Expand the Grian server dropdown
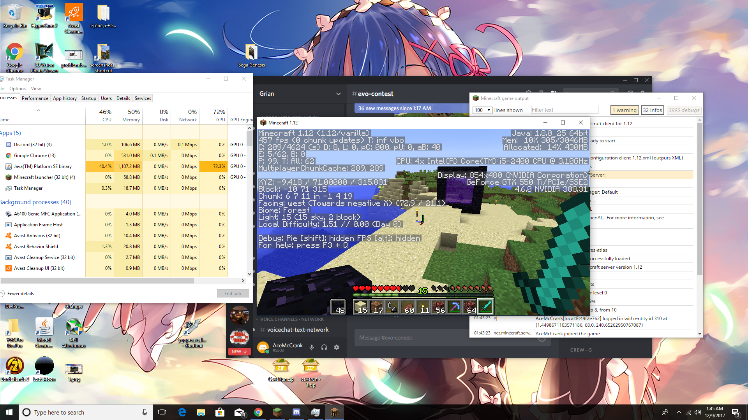This screenshot has width=748, height=420. (338, 94)
